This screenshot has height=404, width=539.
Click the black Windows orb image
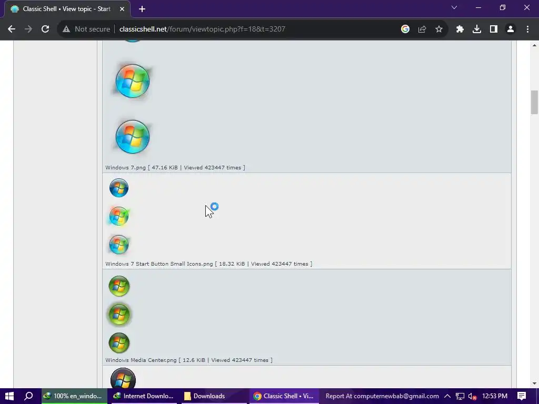[123, 378]
